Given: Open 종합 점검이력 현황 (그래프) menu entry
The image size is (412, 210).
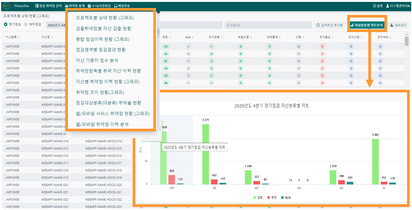Looking at the screenshot, I should 103,39.
